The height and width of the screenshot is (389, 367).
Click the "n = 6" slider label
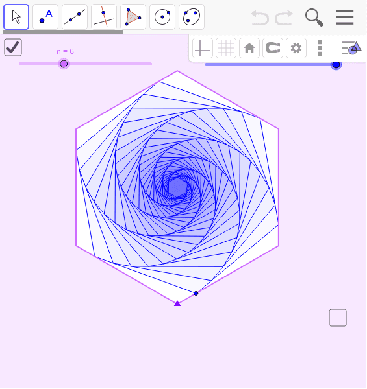click(x=65, y=51)
